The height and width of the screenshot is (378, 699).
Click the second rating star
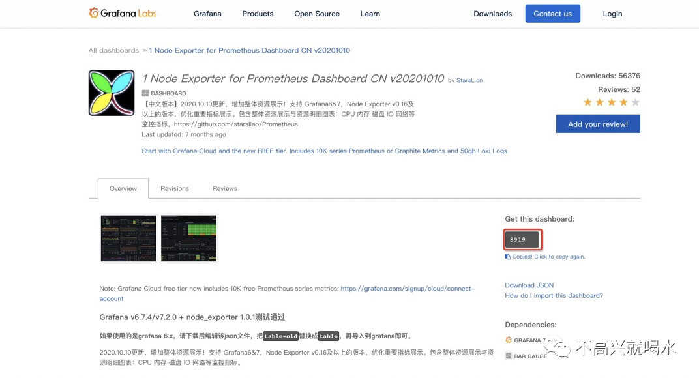pos(600,102)
